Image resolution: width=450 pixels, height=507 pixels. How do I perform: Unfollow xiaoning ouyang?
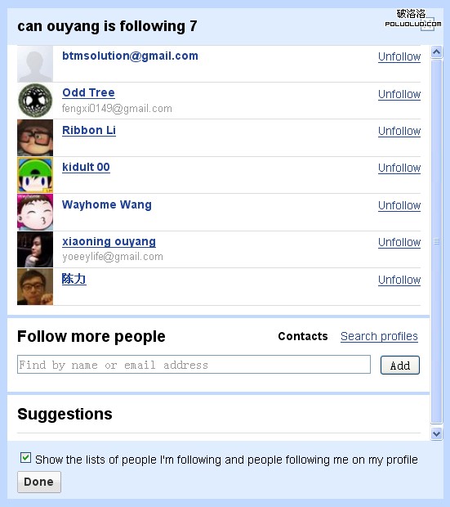pos(399,242)
